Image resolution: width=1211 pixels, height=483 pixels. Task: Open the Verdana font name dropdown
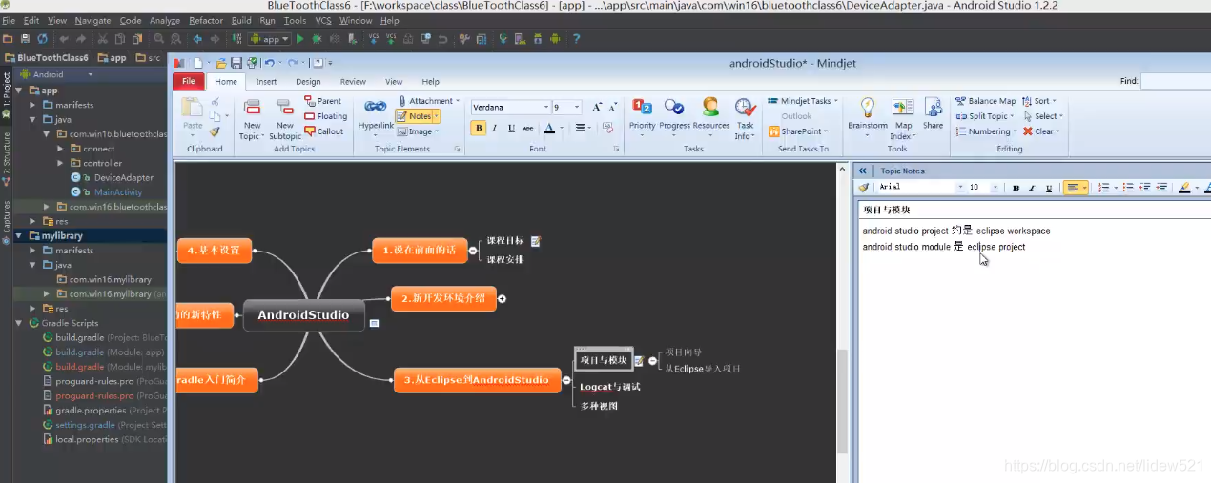546,107
